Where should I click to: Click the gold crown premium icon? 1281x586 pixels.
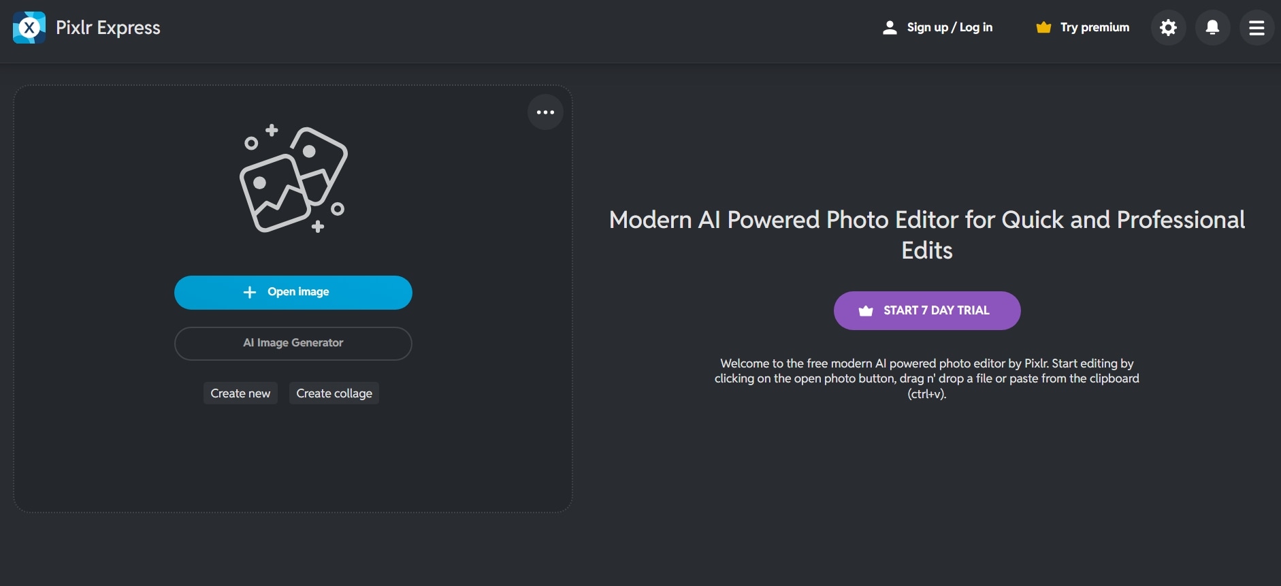pyautogui.click(x=1043, y=28)
